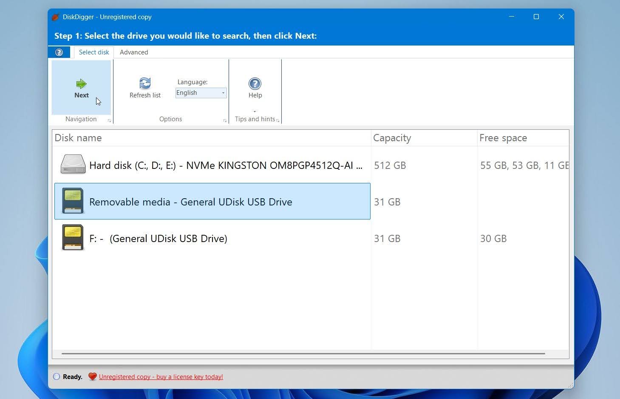Select the F: - (General UDisk USB Drive) row
620x399 pixels.
pos(212,238)
